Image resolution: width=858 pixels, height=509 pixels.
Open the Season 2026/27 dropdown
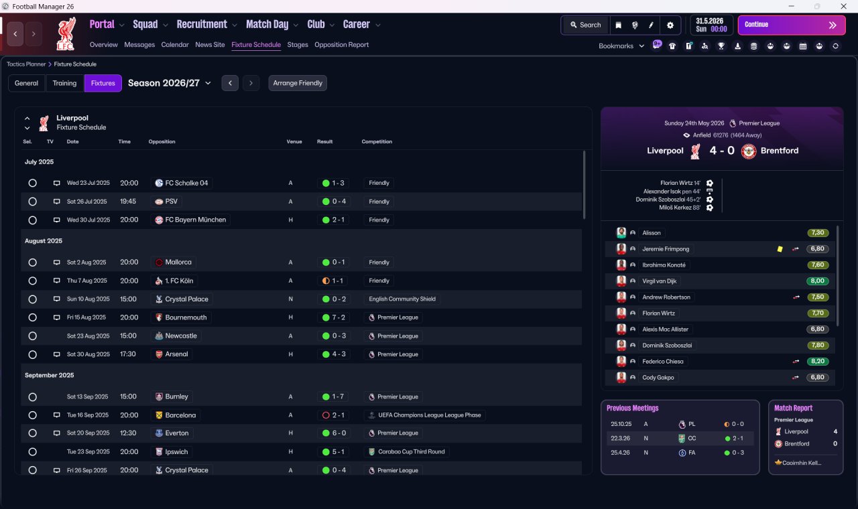(169, 83)
